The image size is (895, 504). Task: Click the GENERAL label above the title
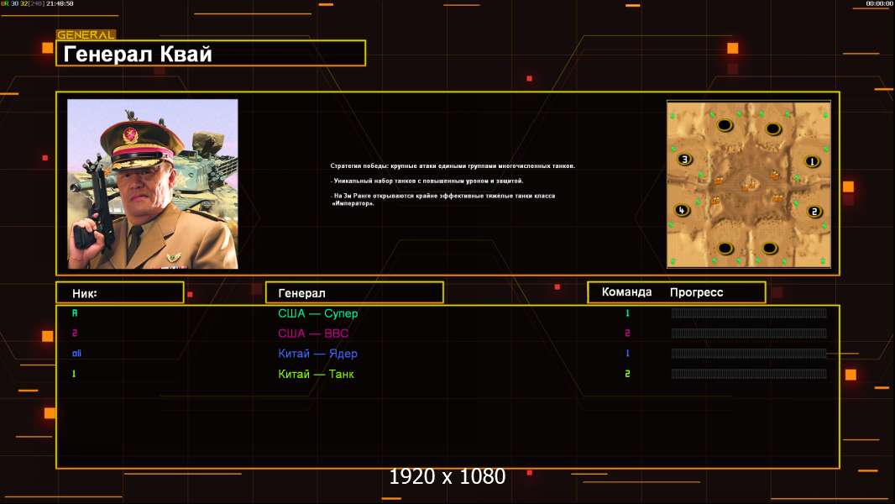(x=86, y=34)
